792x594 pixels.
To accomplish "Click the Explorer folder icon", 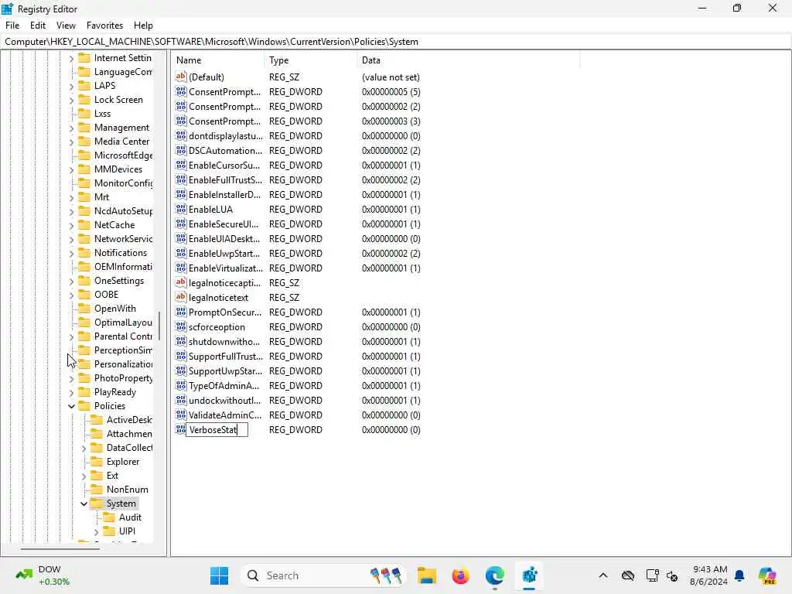I will (x=97, y=462).
